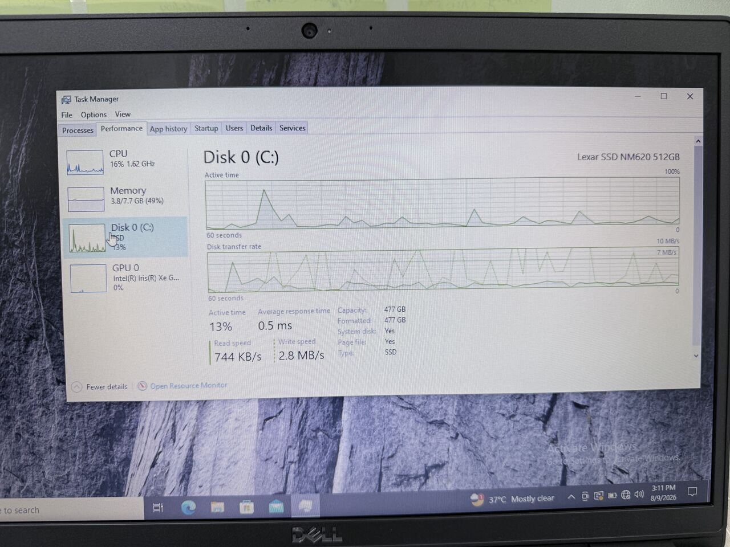
Task: Open the Mail app on taskbar
Action: (x=276, y=506)
